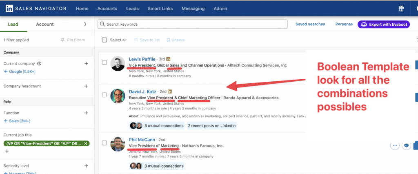
Task: Click the Search keywords field
Action: [x=193, y=24]
